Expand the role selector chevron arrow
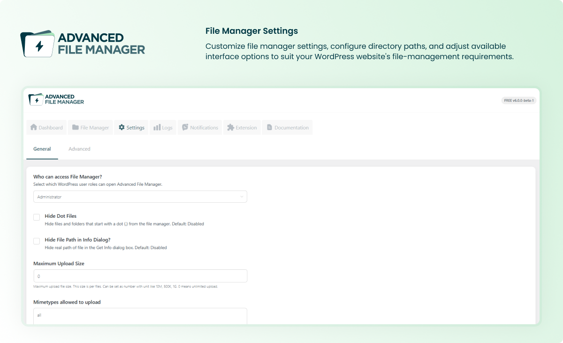The height and width of the screenshot is (343, 563). click(242, 197)
